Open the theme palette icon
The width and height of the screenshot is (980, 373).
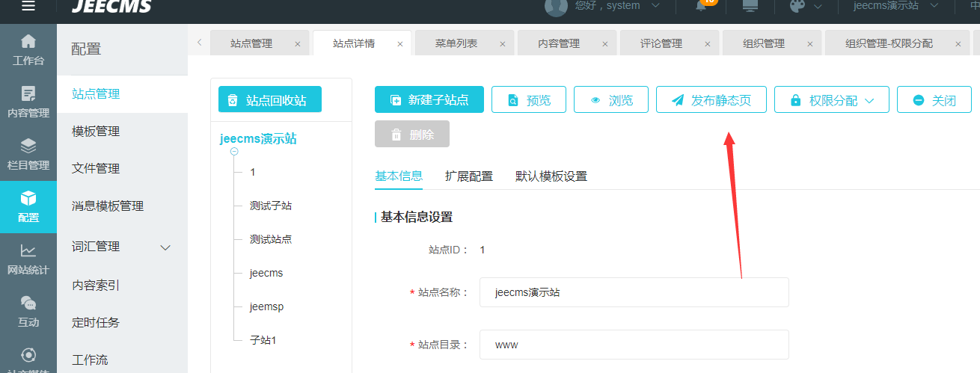pyautogui.click(x=798, y=6)
